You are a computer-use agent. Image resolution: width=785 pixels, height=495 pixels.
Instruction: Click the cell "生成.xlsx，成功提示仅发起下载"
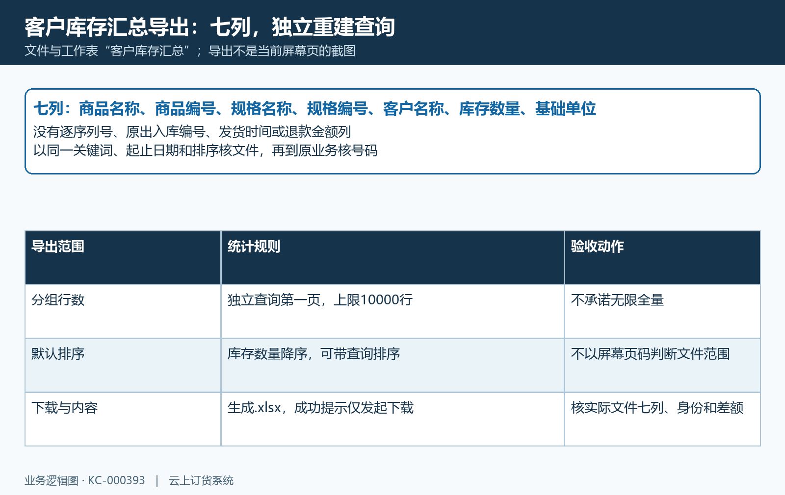coord(392,420)
